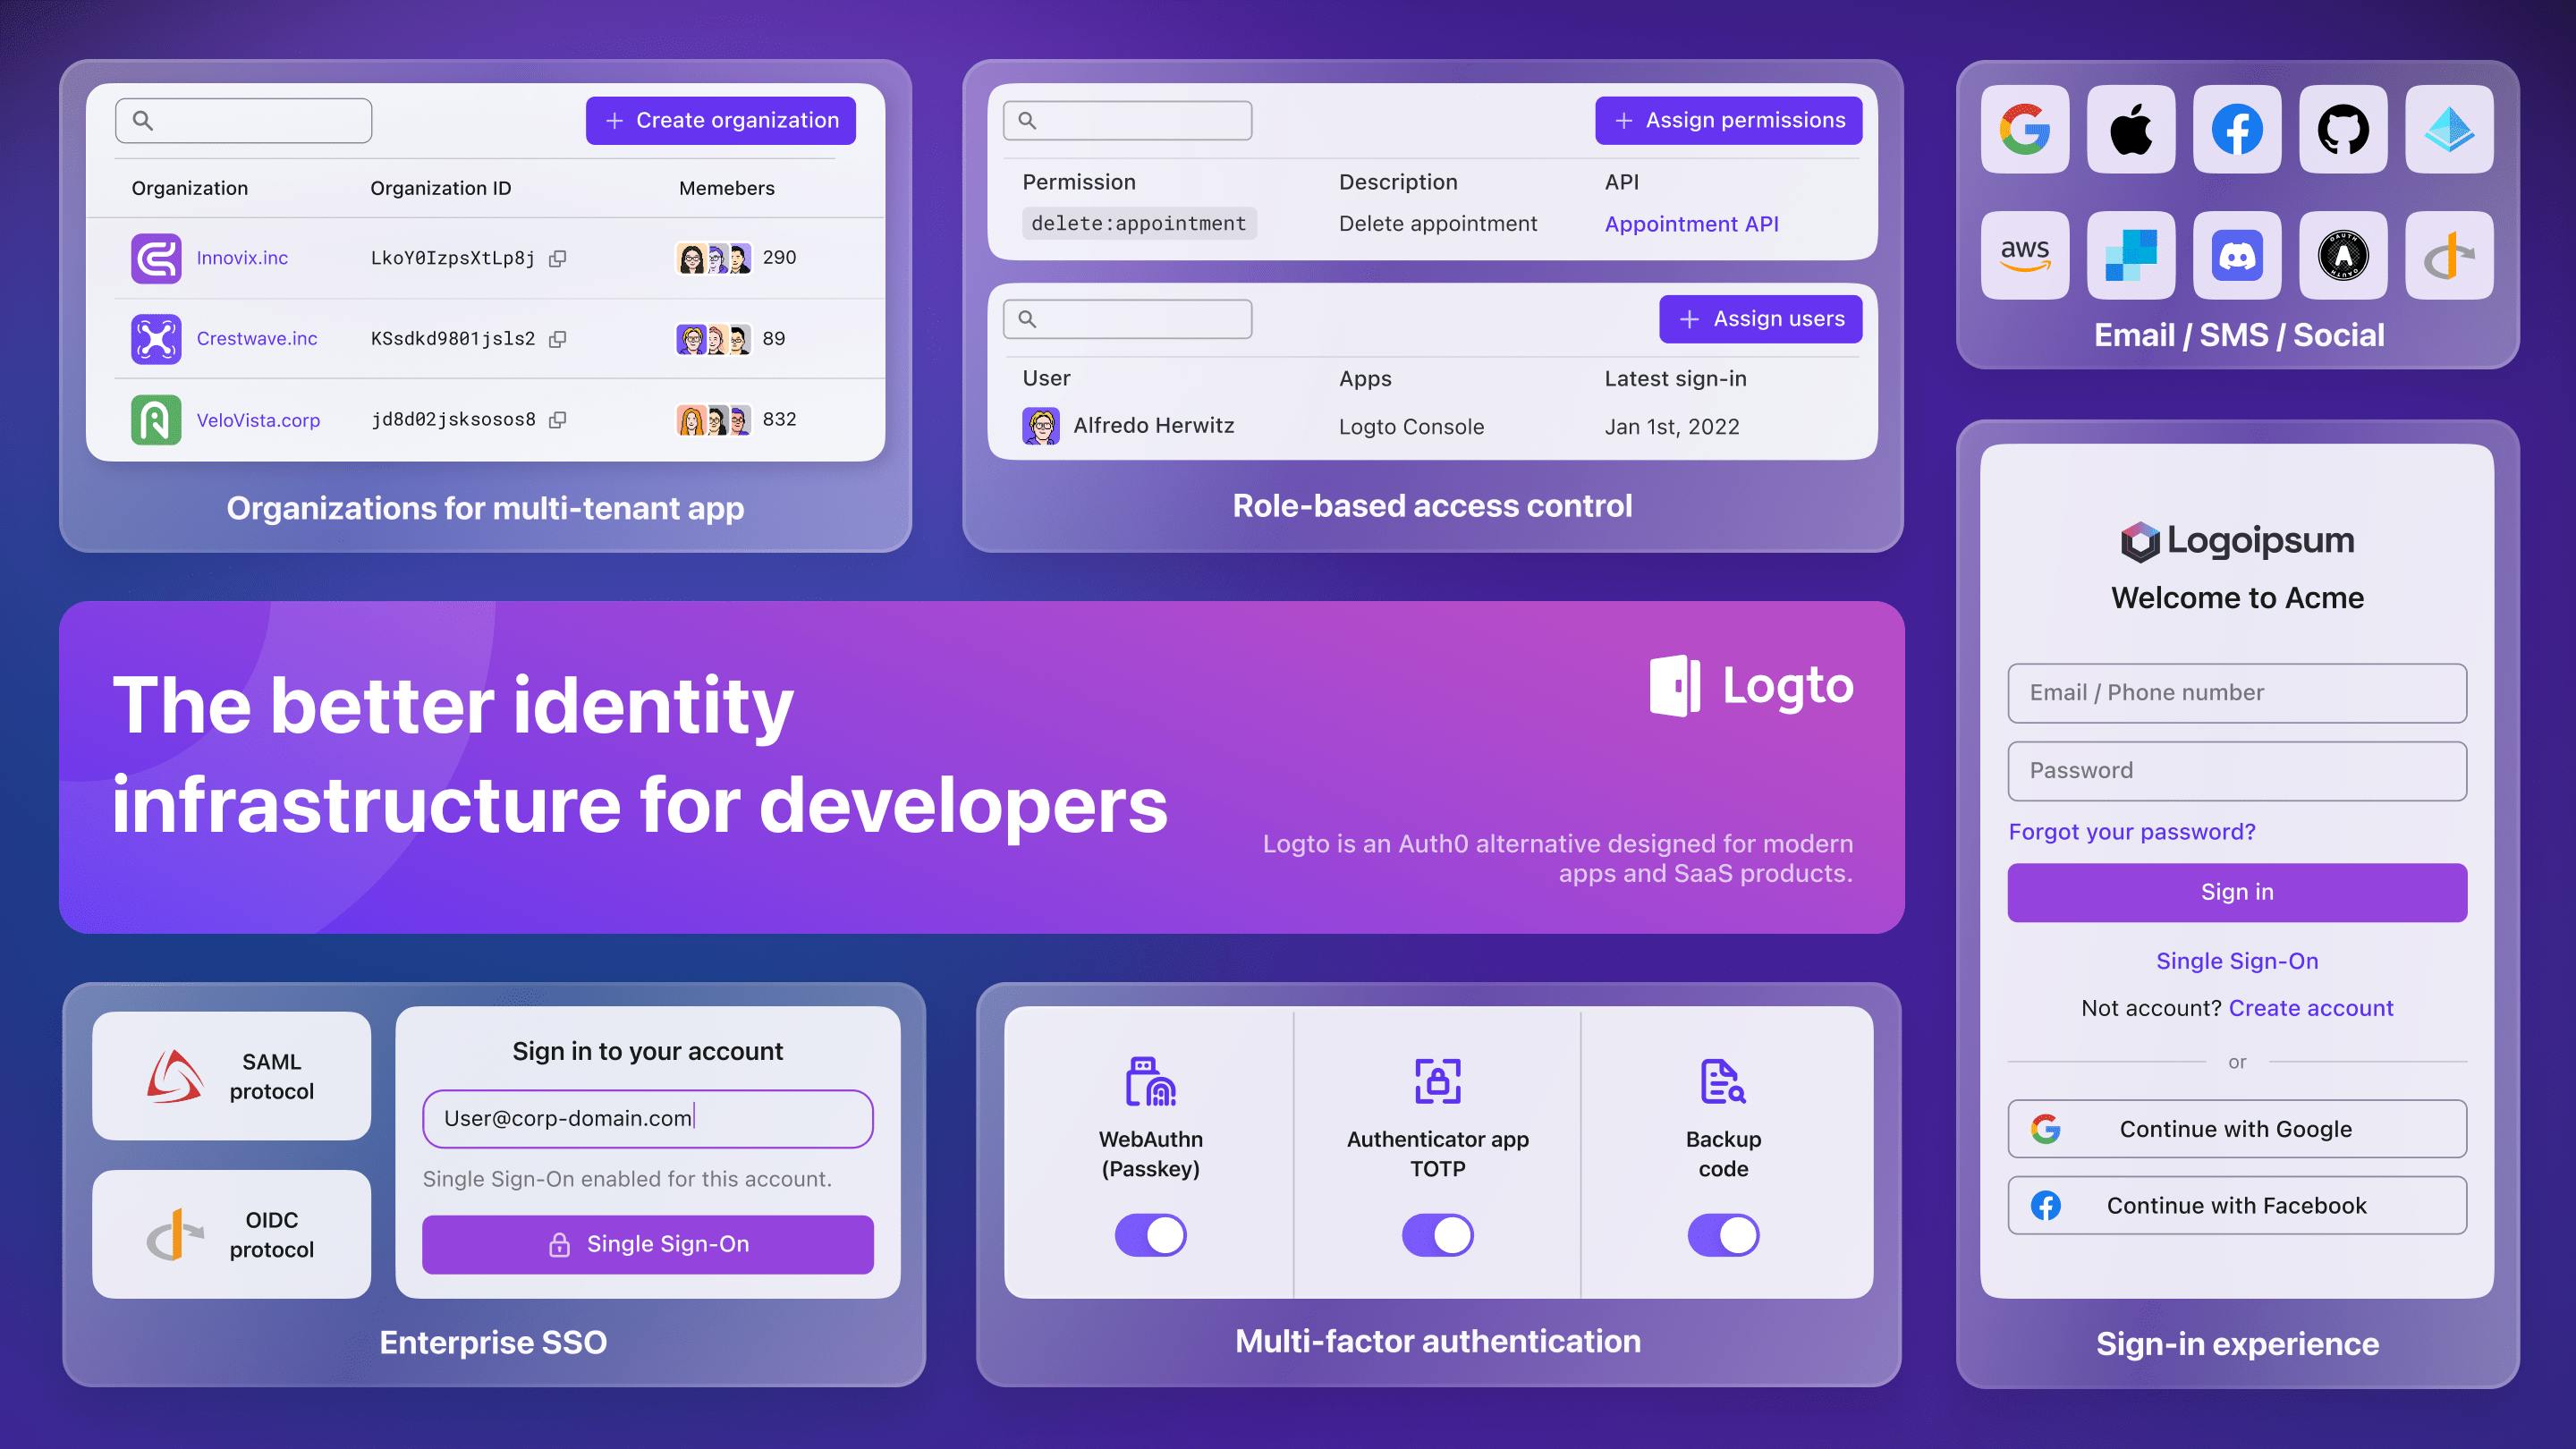Click the user name Alfredo Herwitz

click(1154, 426)
